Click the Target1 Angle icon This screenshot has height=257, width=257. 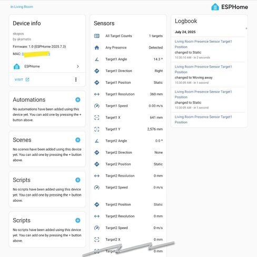(x=97, y=60)
